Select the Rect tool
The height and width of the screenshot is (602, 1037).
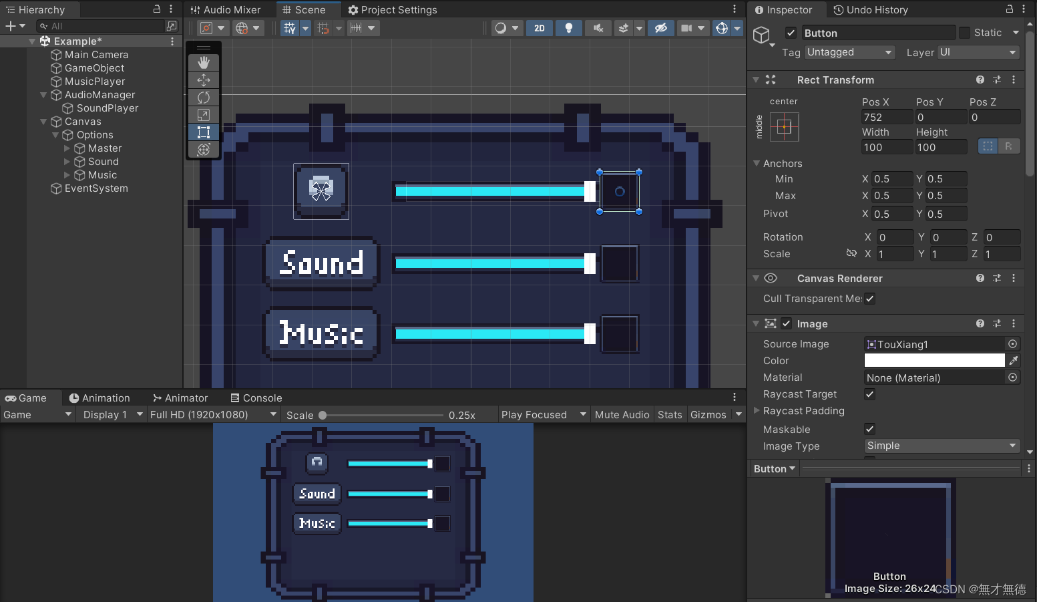204,132
